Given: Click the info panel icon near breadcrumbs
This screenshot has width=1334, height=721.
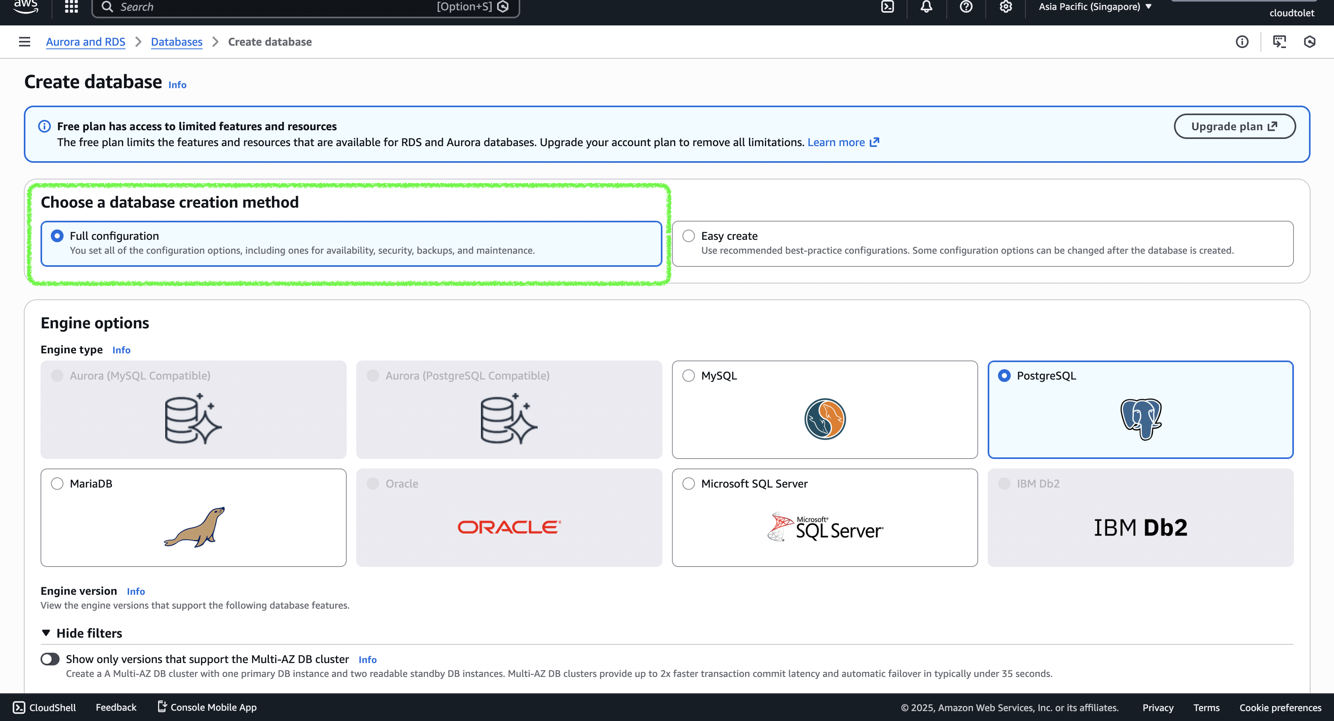Looking at the screenshot, I should [1242, 42].
